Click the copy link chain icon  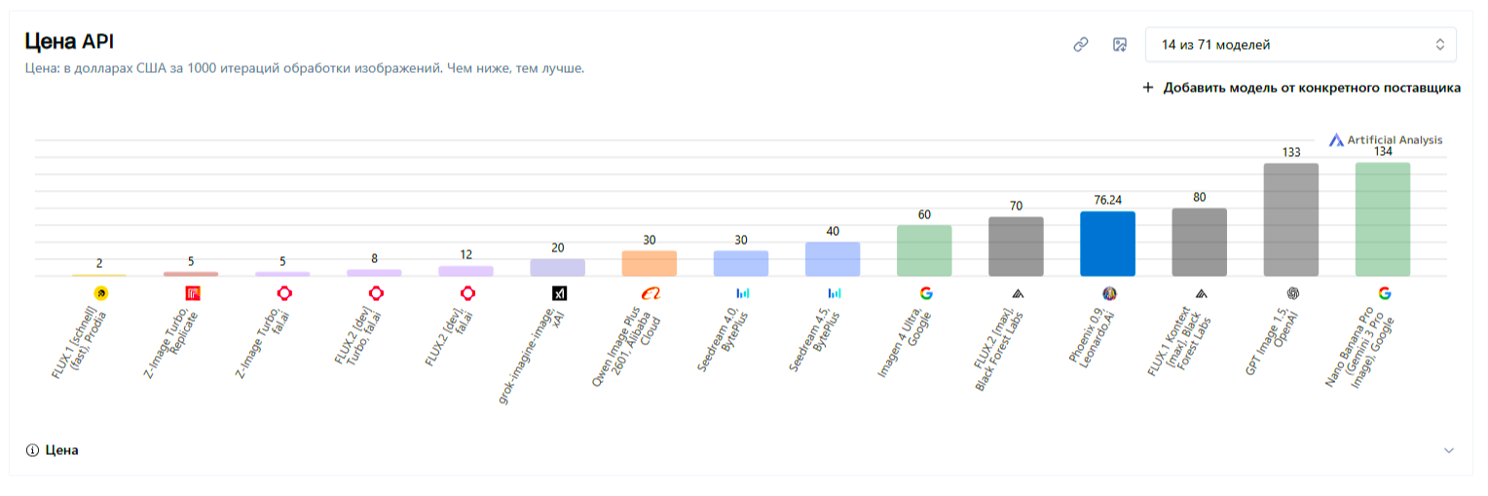[x=1080, y=45]
